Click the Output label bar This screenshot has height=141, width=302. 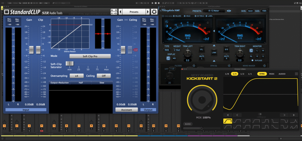[148, 110]
